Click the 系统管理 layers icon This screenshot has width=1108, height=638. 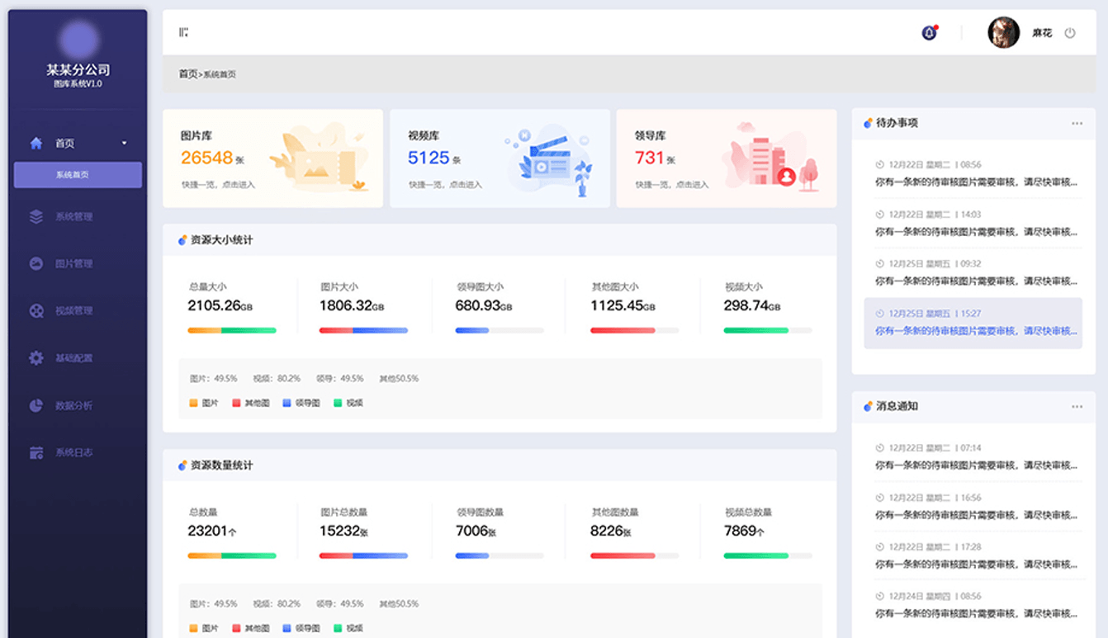(36, 217)
